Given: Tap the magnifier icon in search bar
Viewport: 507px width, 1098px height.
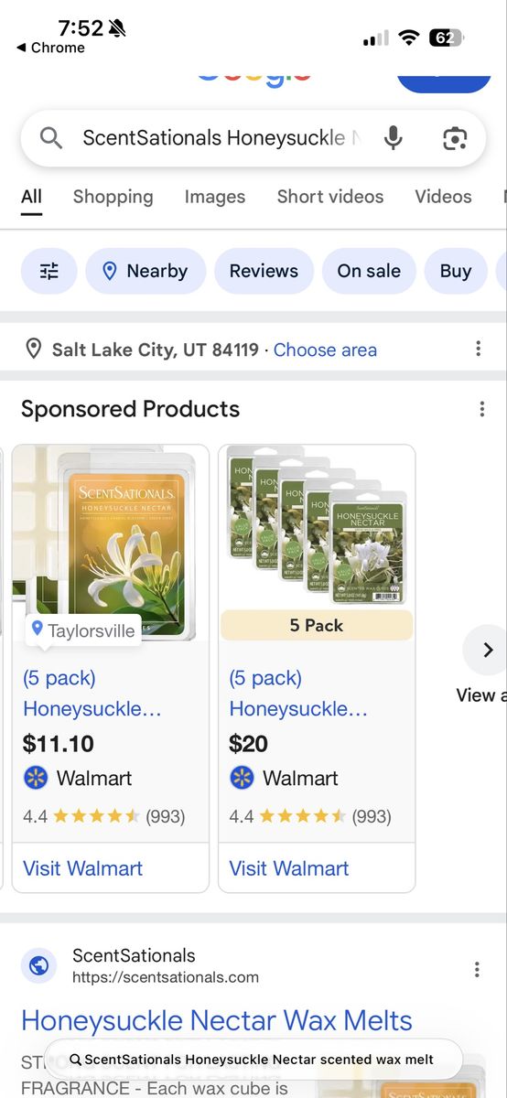Looking at the screenshot, I should click(51, 138).
